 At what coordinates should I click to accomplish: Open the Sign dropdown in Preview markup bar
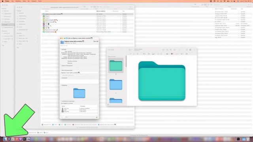point(153,54)
